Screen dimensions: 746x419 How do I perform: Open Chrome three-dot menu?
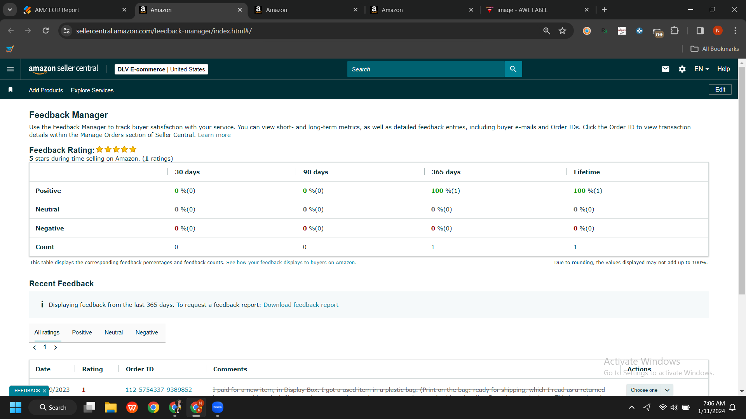(735, 31)
